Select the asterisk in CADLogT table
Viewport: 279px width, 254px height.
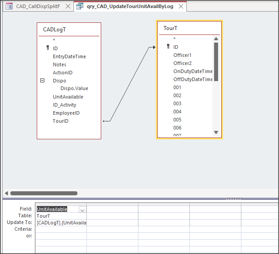(x=54, y=40)
